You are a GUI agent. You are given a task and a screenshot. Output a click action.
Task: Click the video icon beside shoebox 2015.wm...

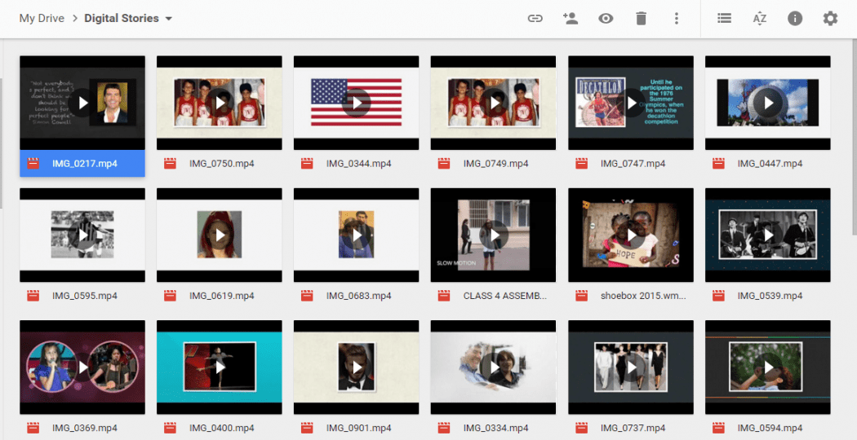pos(581,296)
